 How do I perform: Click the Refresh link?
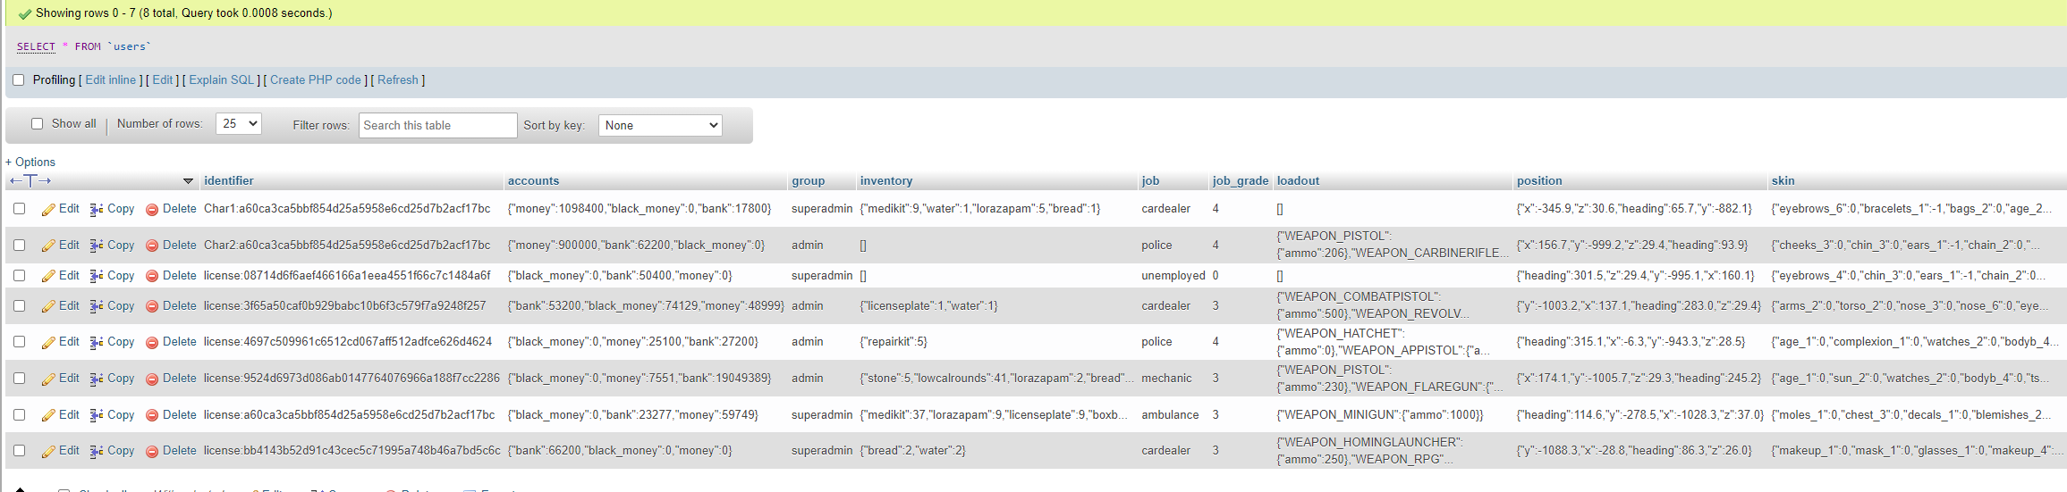(398, 80)
